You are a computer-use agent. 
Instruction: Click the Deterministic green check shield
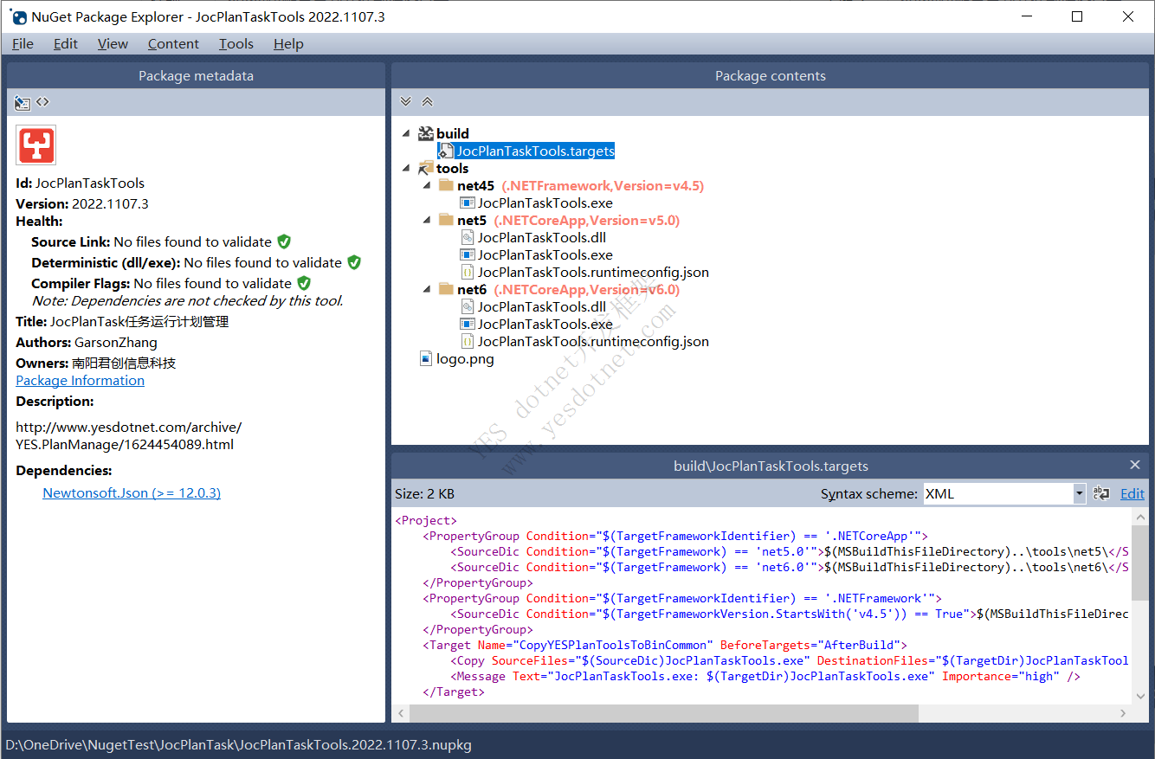(353, 262)
